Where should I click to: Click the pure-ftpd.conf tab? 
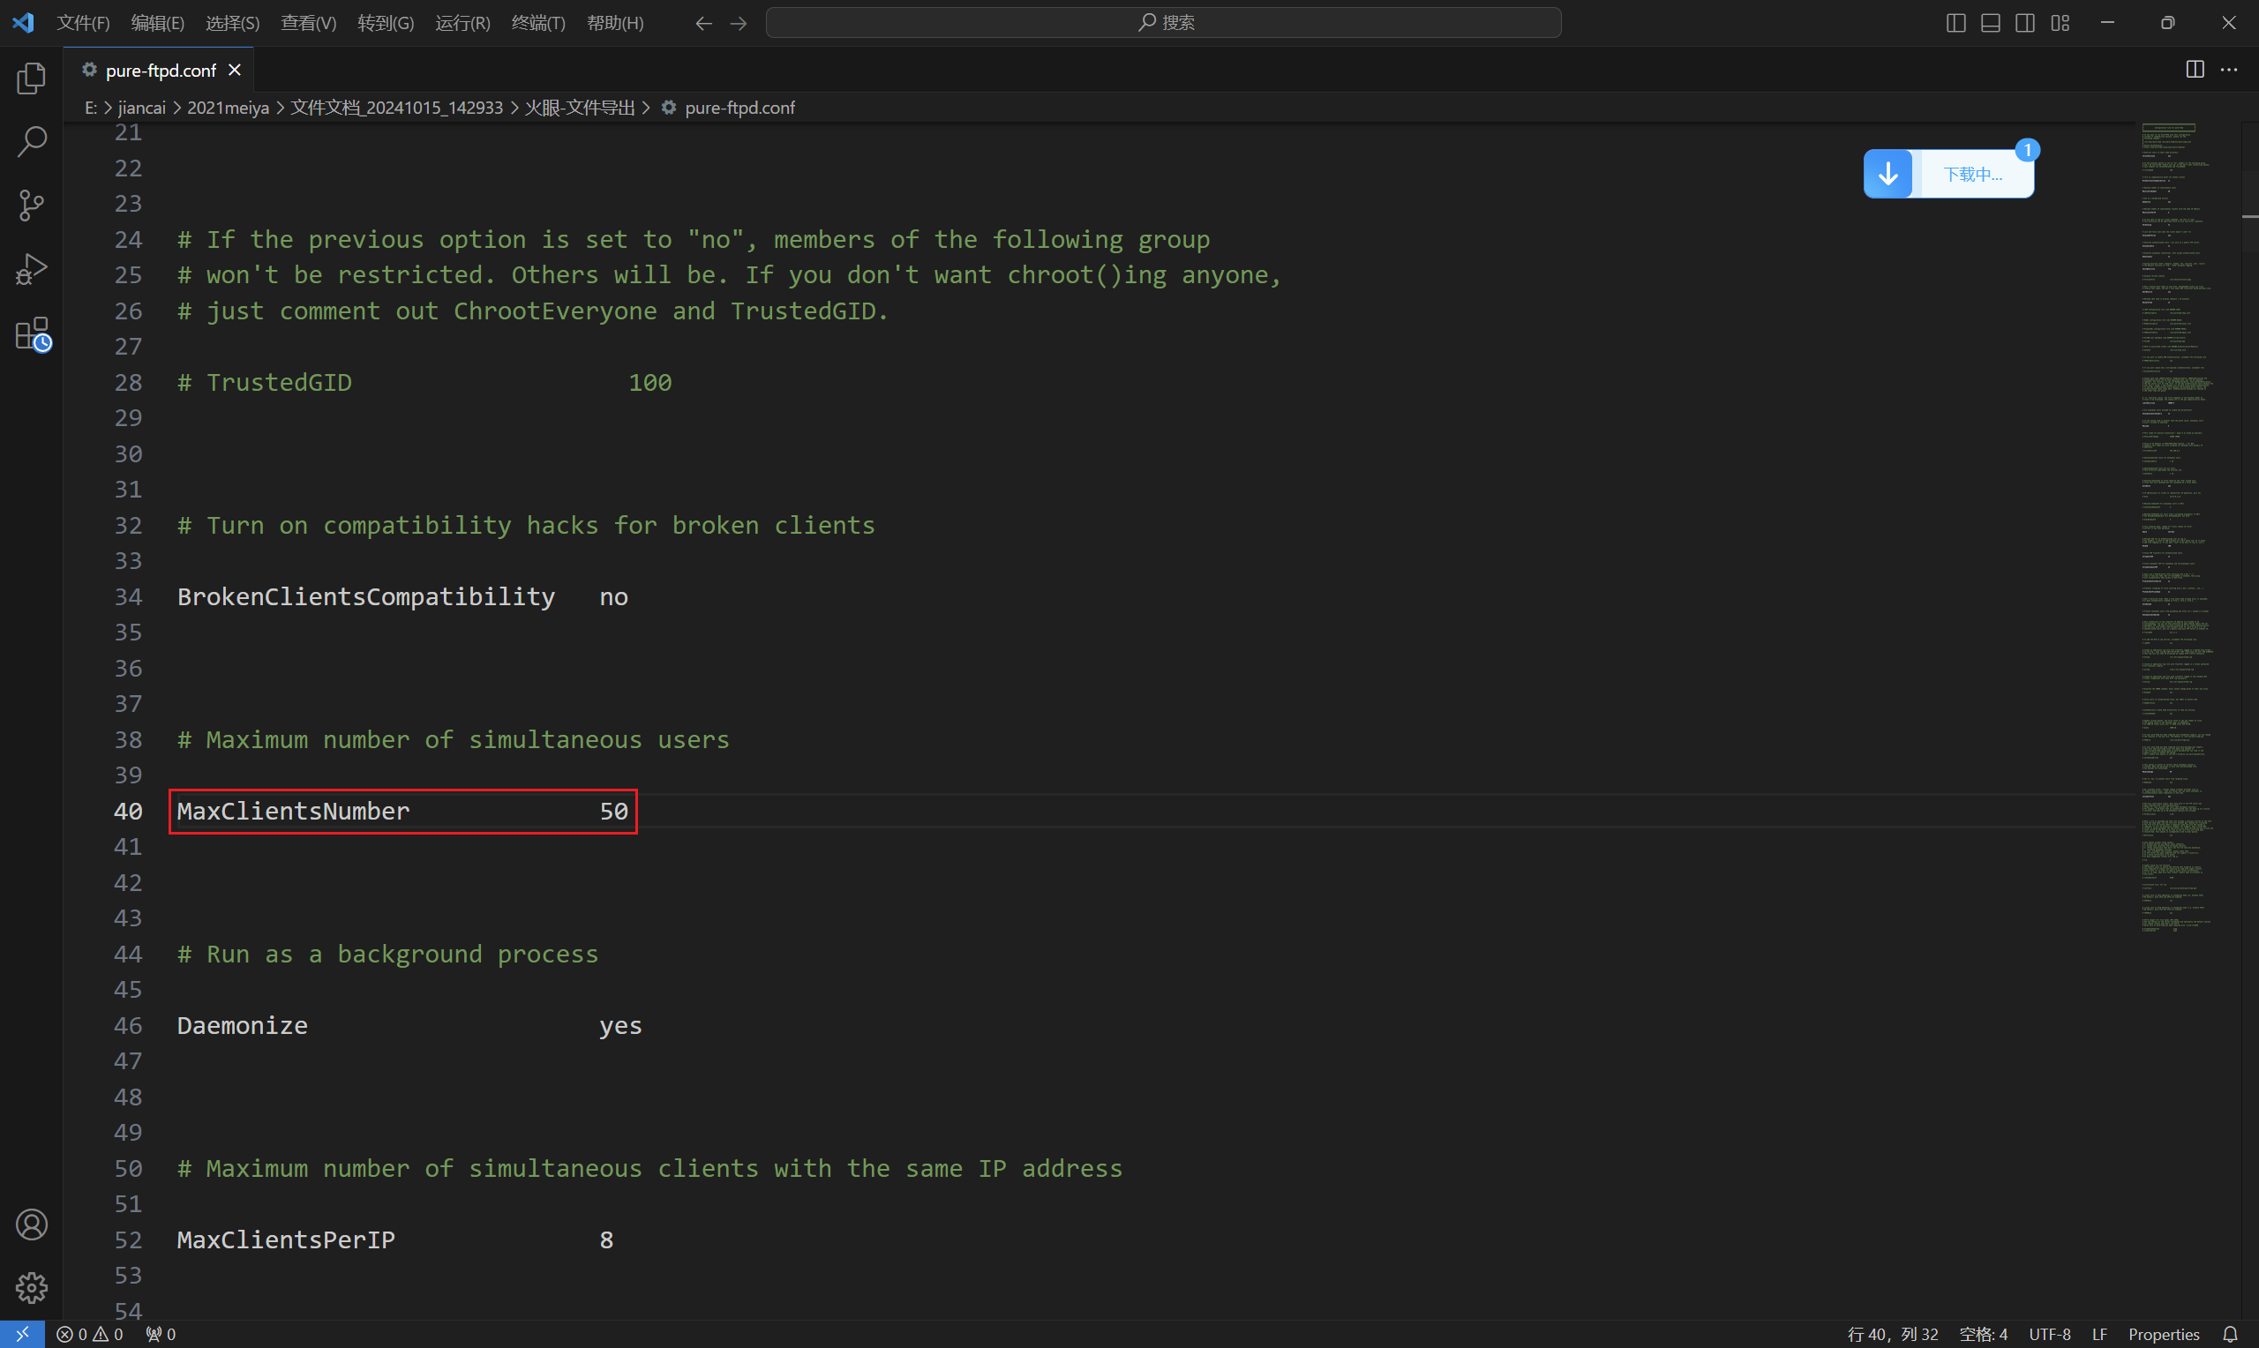point(154,69)
